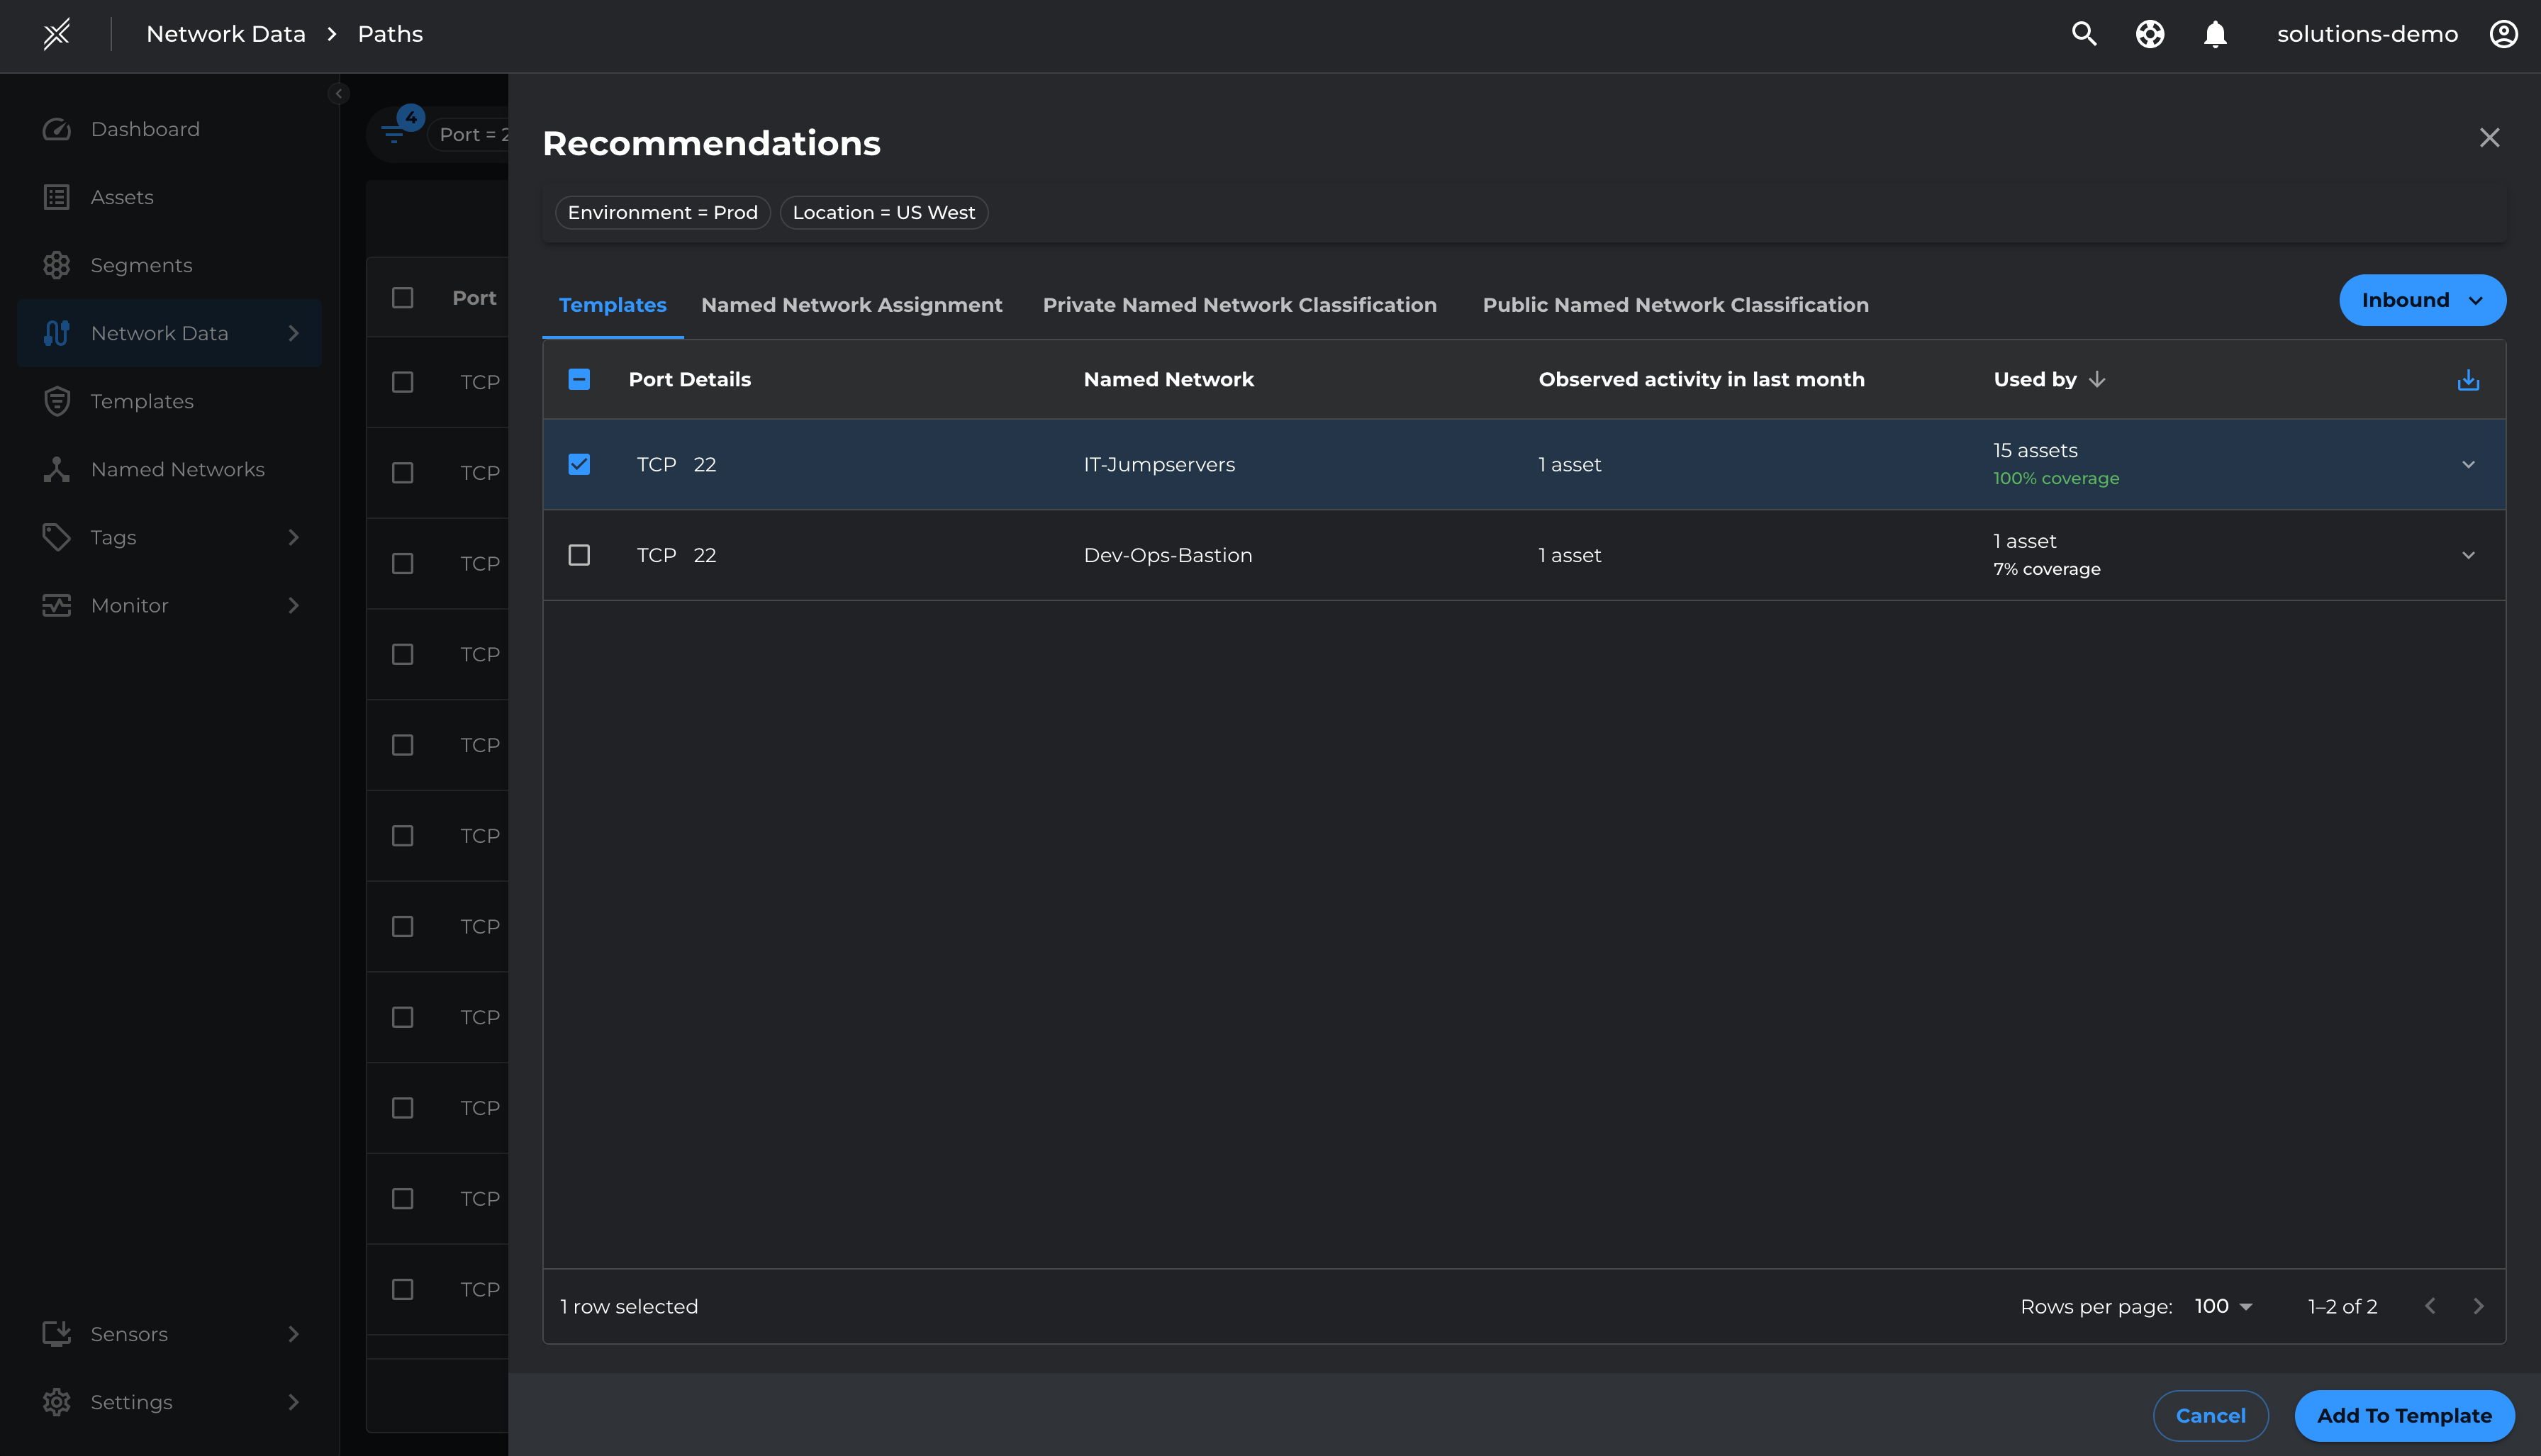Screen dimensions: 2541x1456
Task: Uncheck the IT-Jumpservers row checkbox
Action: point(579,464)
